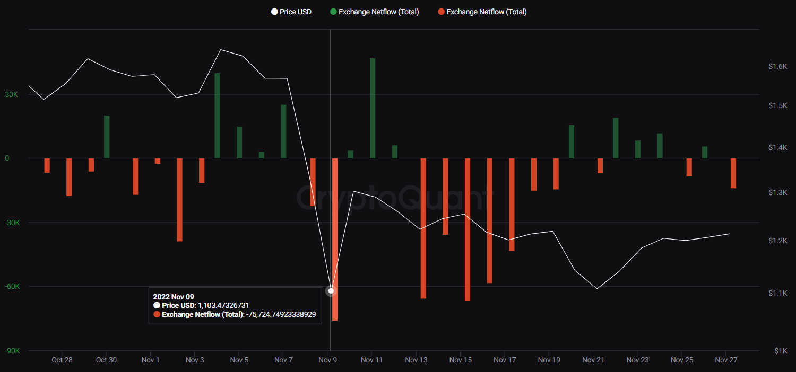Select the red Nov 2 outflow bar
796x372 pixels.
(x=179, y=200)
